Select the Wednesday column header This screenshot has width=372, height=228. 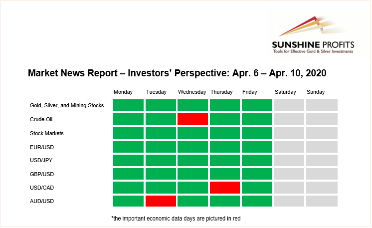[x=192, y=92]
